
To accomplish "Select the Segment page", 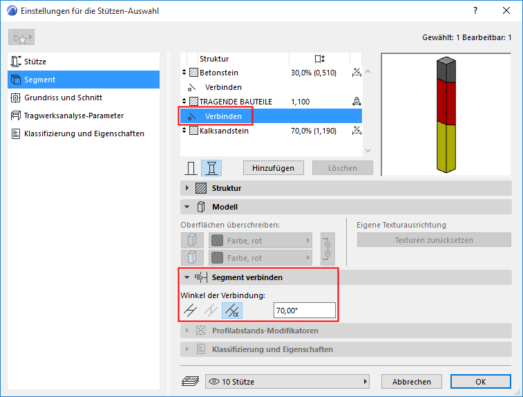I will [x=84, y=80].
